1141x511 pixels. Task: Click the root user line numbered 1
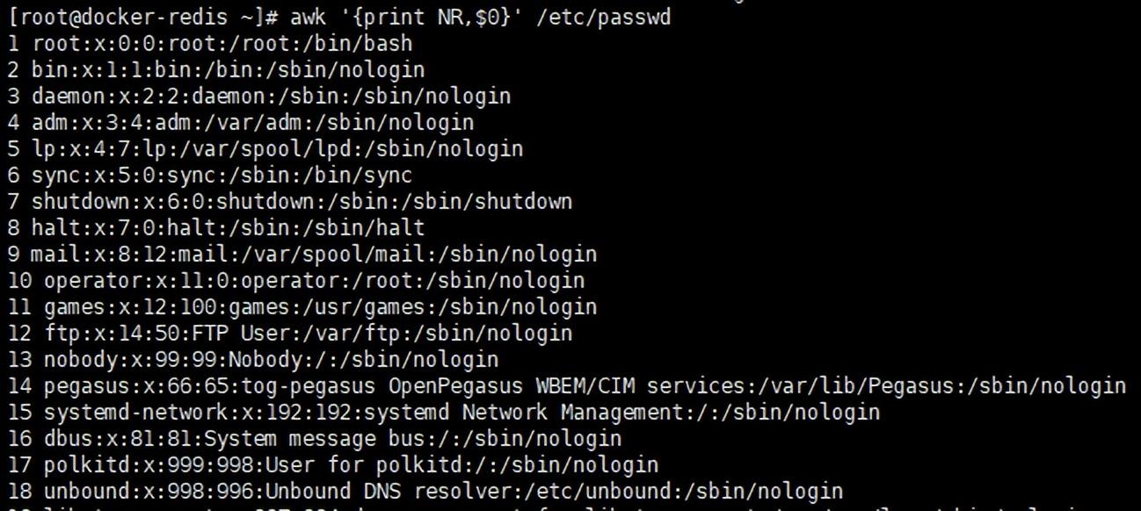click(211, 43)
